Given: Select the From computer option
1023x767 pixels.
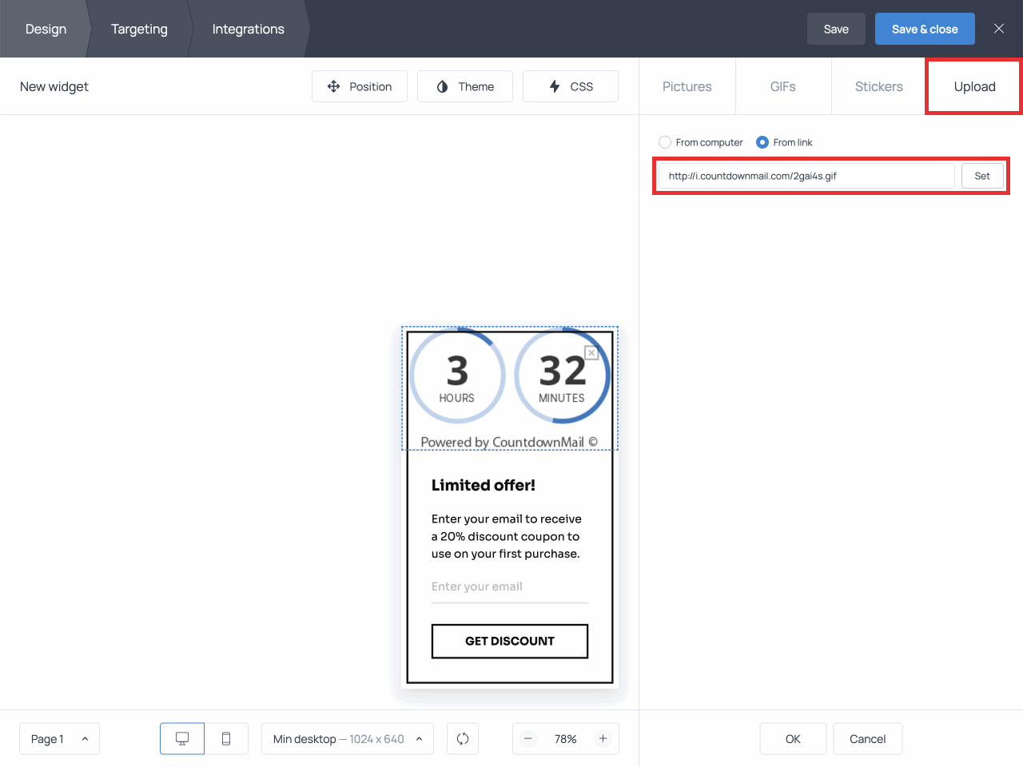Looking at the screenshot, I should [665, 141].
